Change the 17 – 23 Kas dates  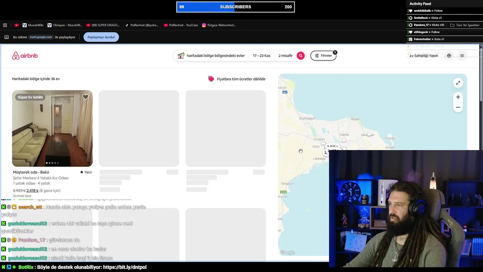point(261,56)
